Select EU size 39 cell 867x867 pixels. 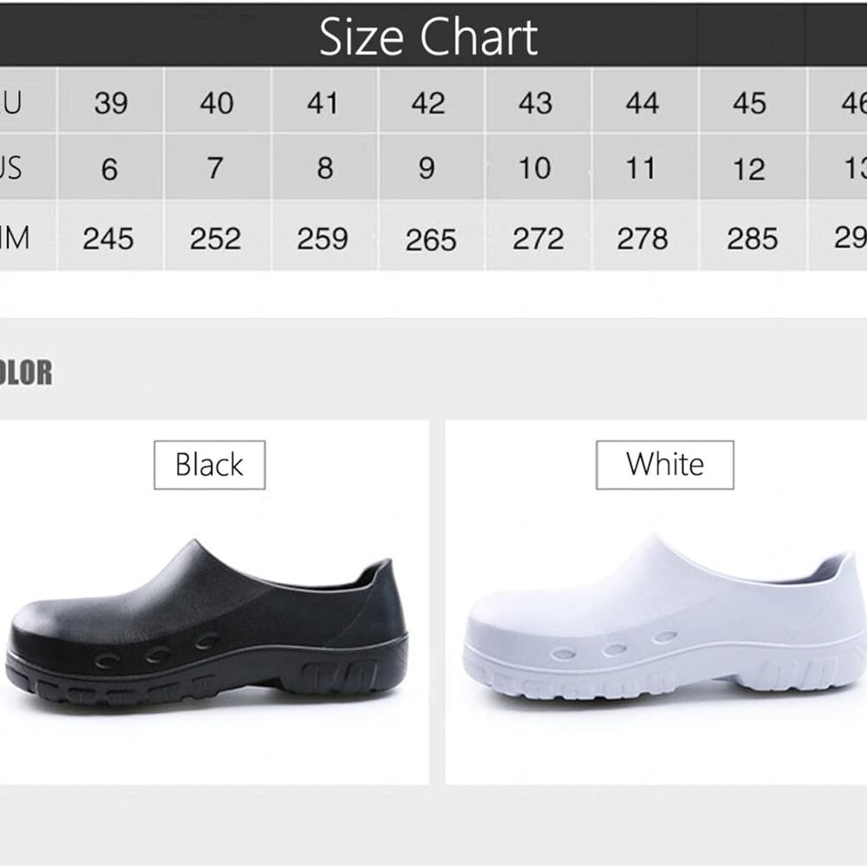[111, 103]
